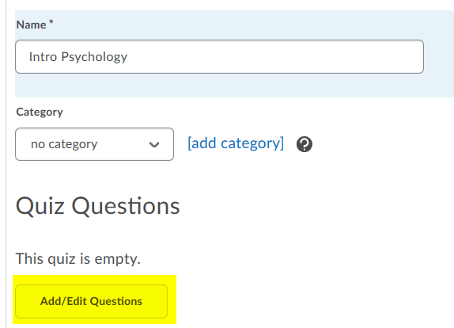Click the Category field label
Image resolution: width=454 pixels, height=328 pixels.
point(40,112)
